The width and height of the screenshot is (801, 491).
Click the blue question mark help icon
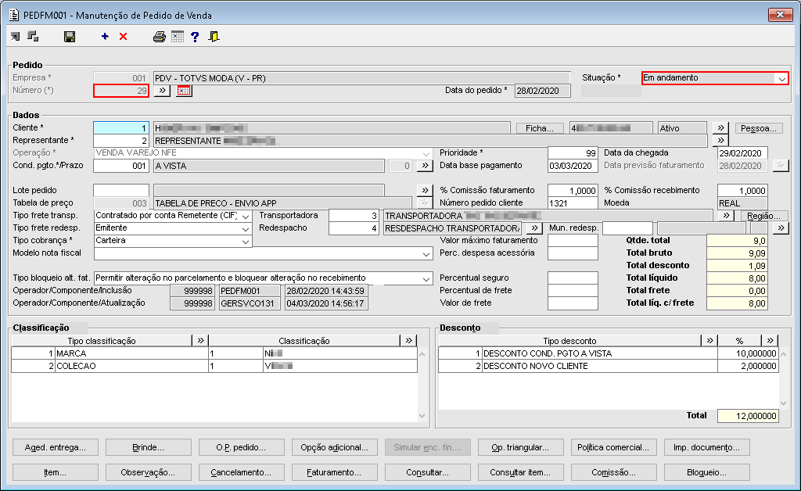click(195, 37)
